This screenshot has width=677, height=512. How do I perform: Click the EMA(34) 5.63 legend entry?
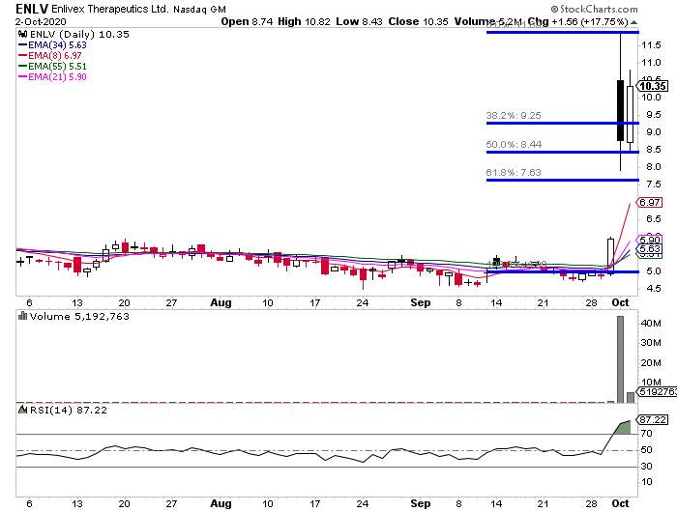tap(52, 44)
